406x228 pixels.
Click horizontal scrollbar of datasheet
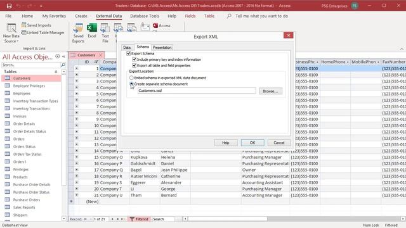[x=228, y=219]
